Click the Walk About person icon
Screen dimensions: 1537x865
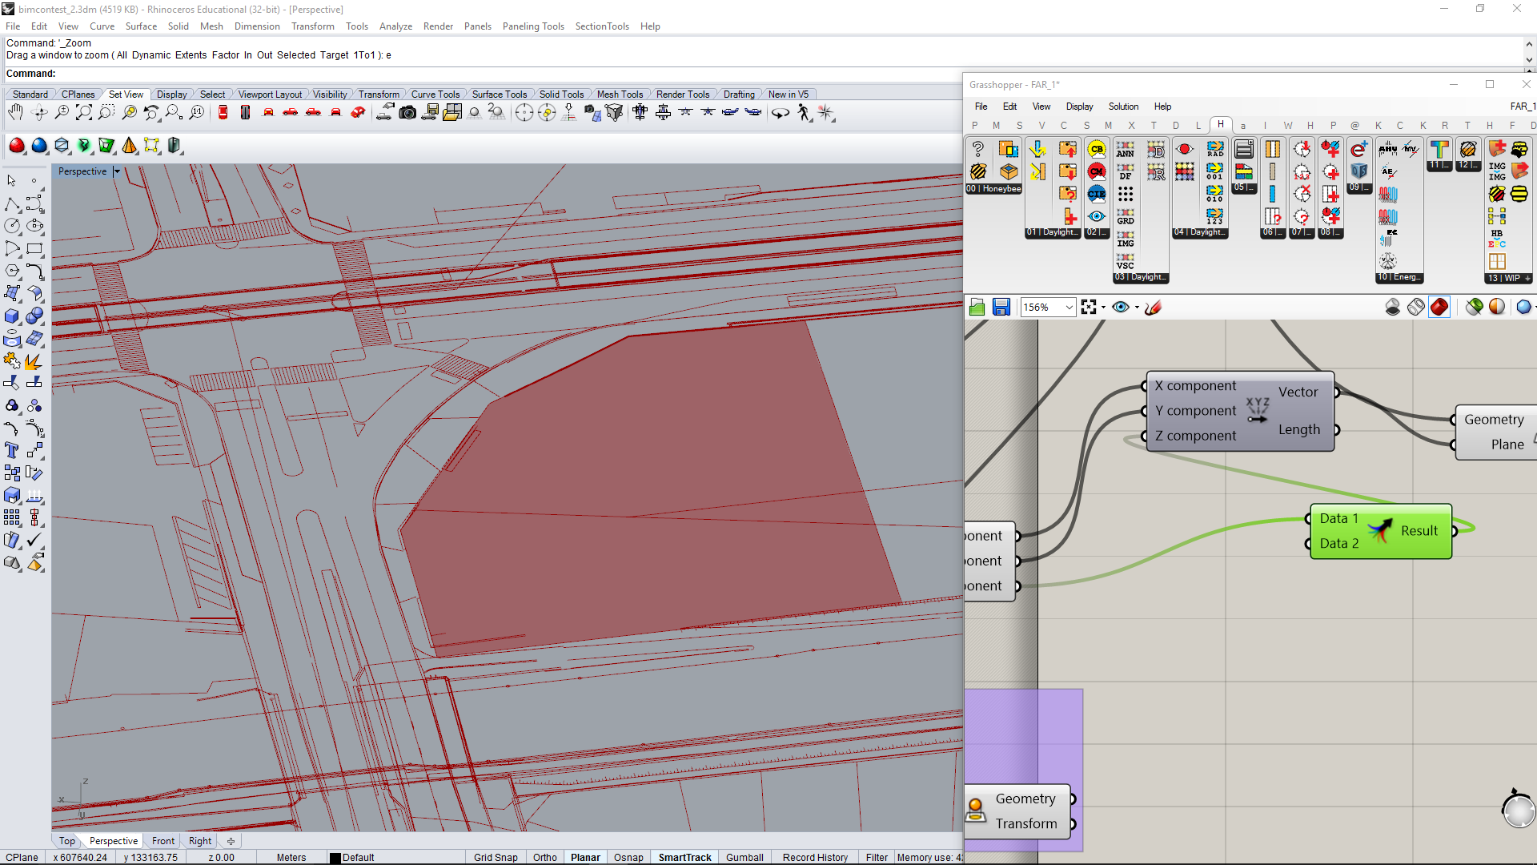[804, 113]
